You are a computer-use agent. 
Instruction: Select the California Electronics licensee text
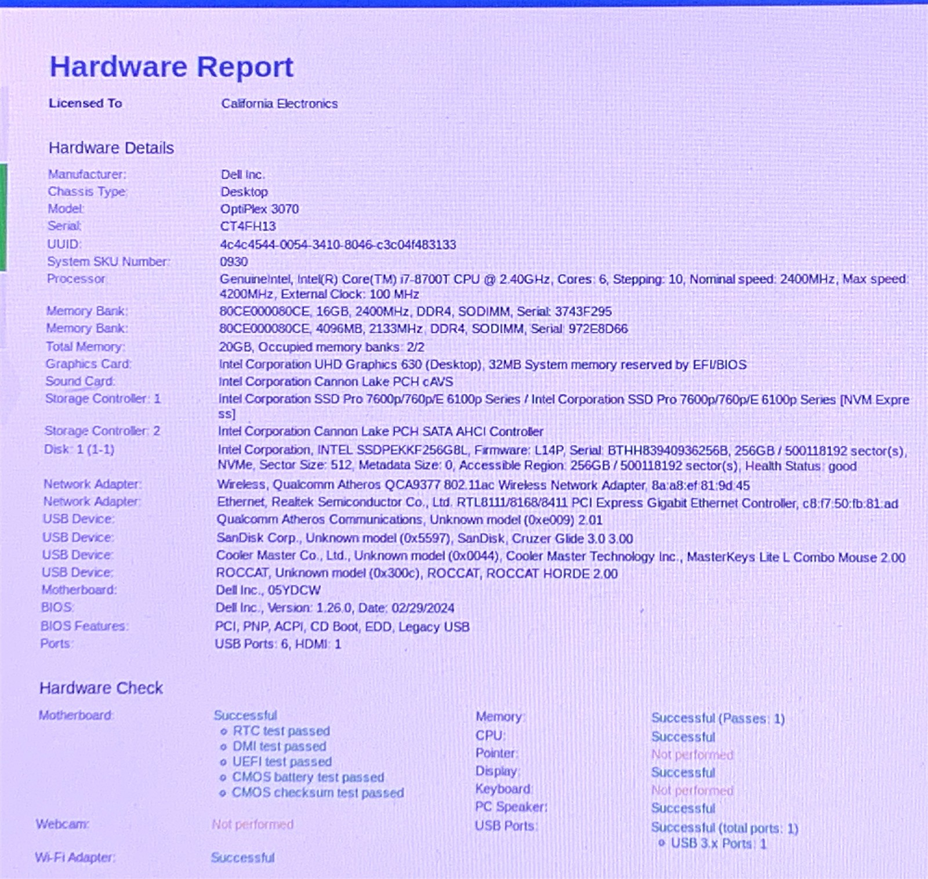(279, 104)
